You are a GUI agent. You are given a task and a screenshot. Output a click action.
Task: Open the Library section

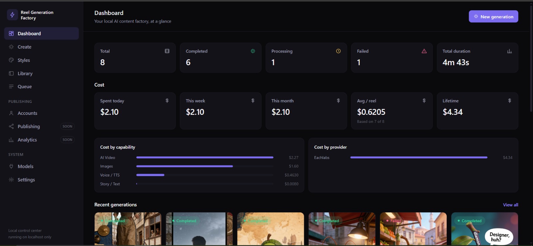click(42, 74)
